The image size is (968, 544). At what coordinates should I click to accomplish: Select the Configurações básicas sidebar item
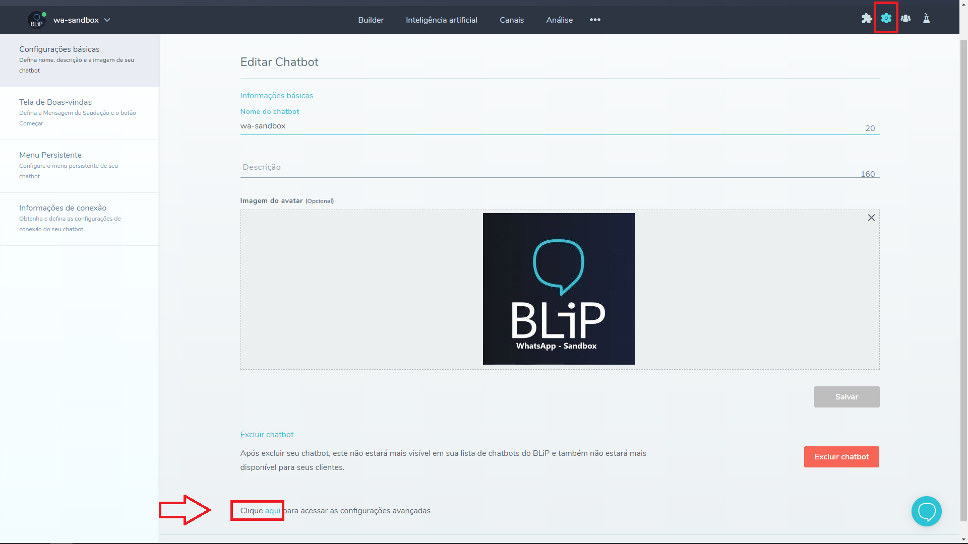79,59
